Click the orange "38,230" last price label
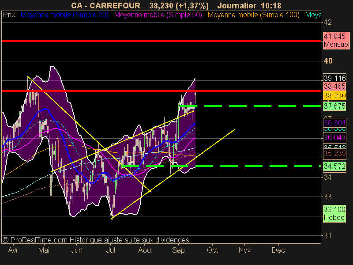The image size is (353, 265). click(x=334, y=95)
